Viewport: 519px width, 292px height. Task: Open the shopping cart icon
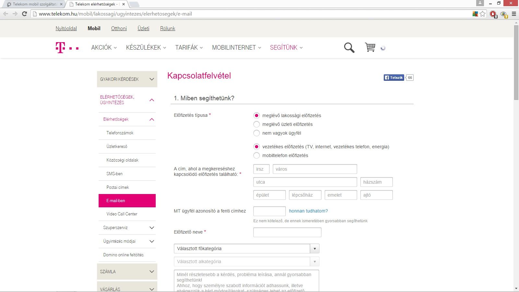click(x=370, y=47)
